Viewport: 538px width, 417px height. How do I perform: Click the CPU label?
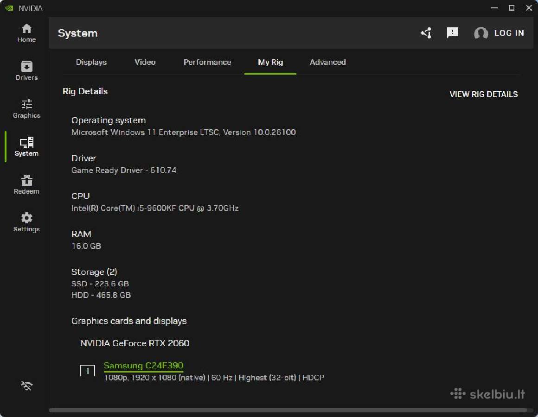(80, 196)
